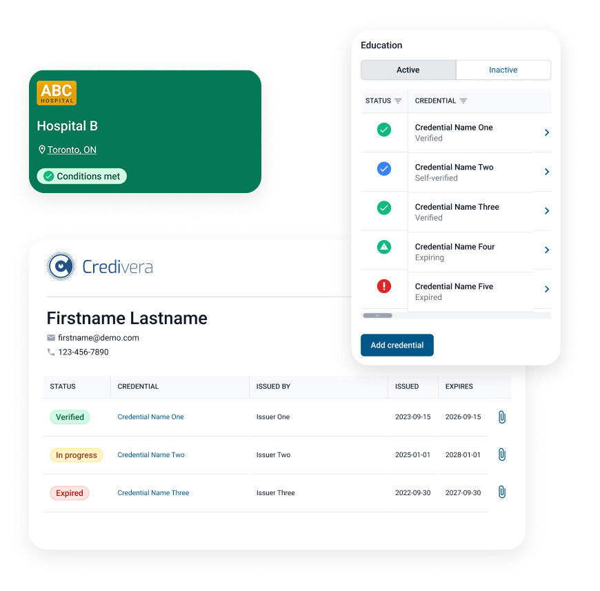The image size is (600, 591).
Task: Click the Credivera logo icon
Action: point(60,266)
